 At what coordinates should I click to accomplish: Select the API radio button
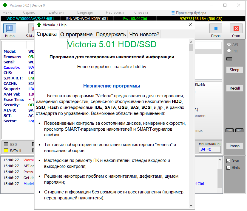click(229, 44)
